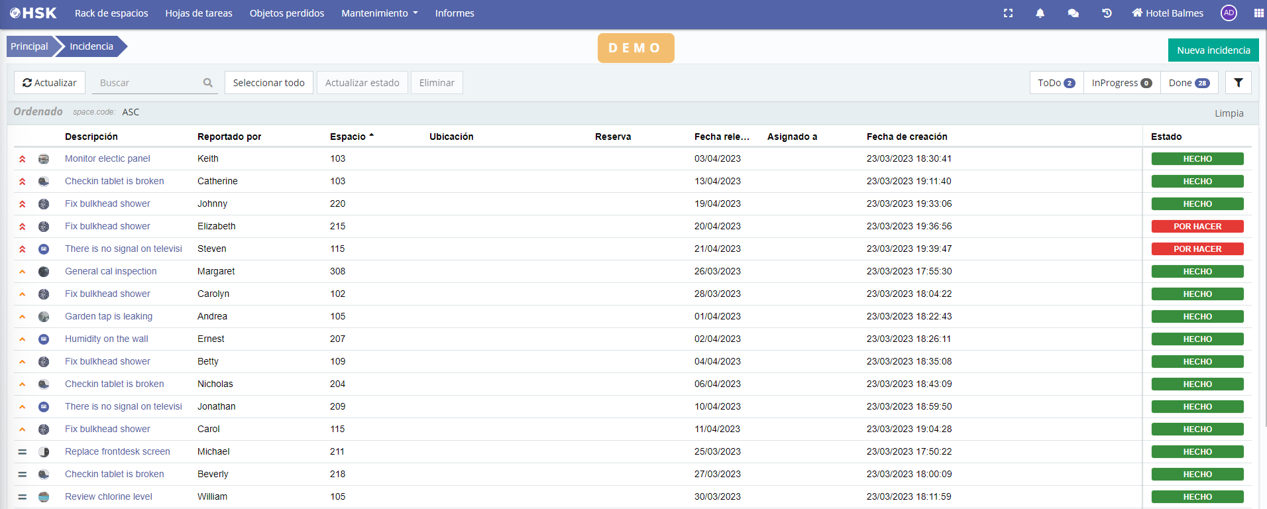Toggle the InProgress status filter

point(1121,83)
